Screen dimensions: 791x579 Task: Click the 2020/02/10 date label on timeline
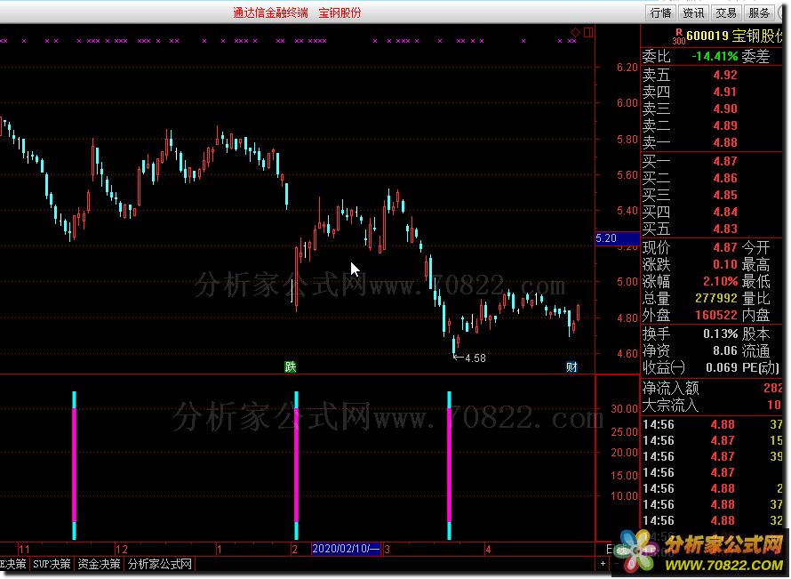point(346,548)
